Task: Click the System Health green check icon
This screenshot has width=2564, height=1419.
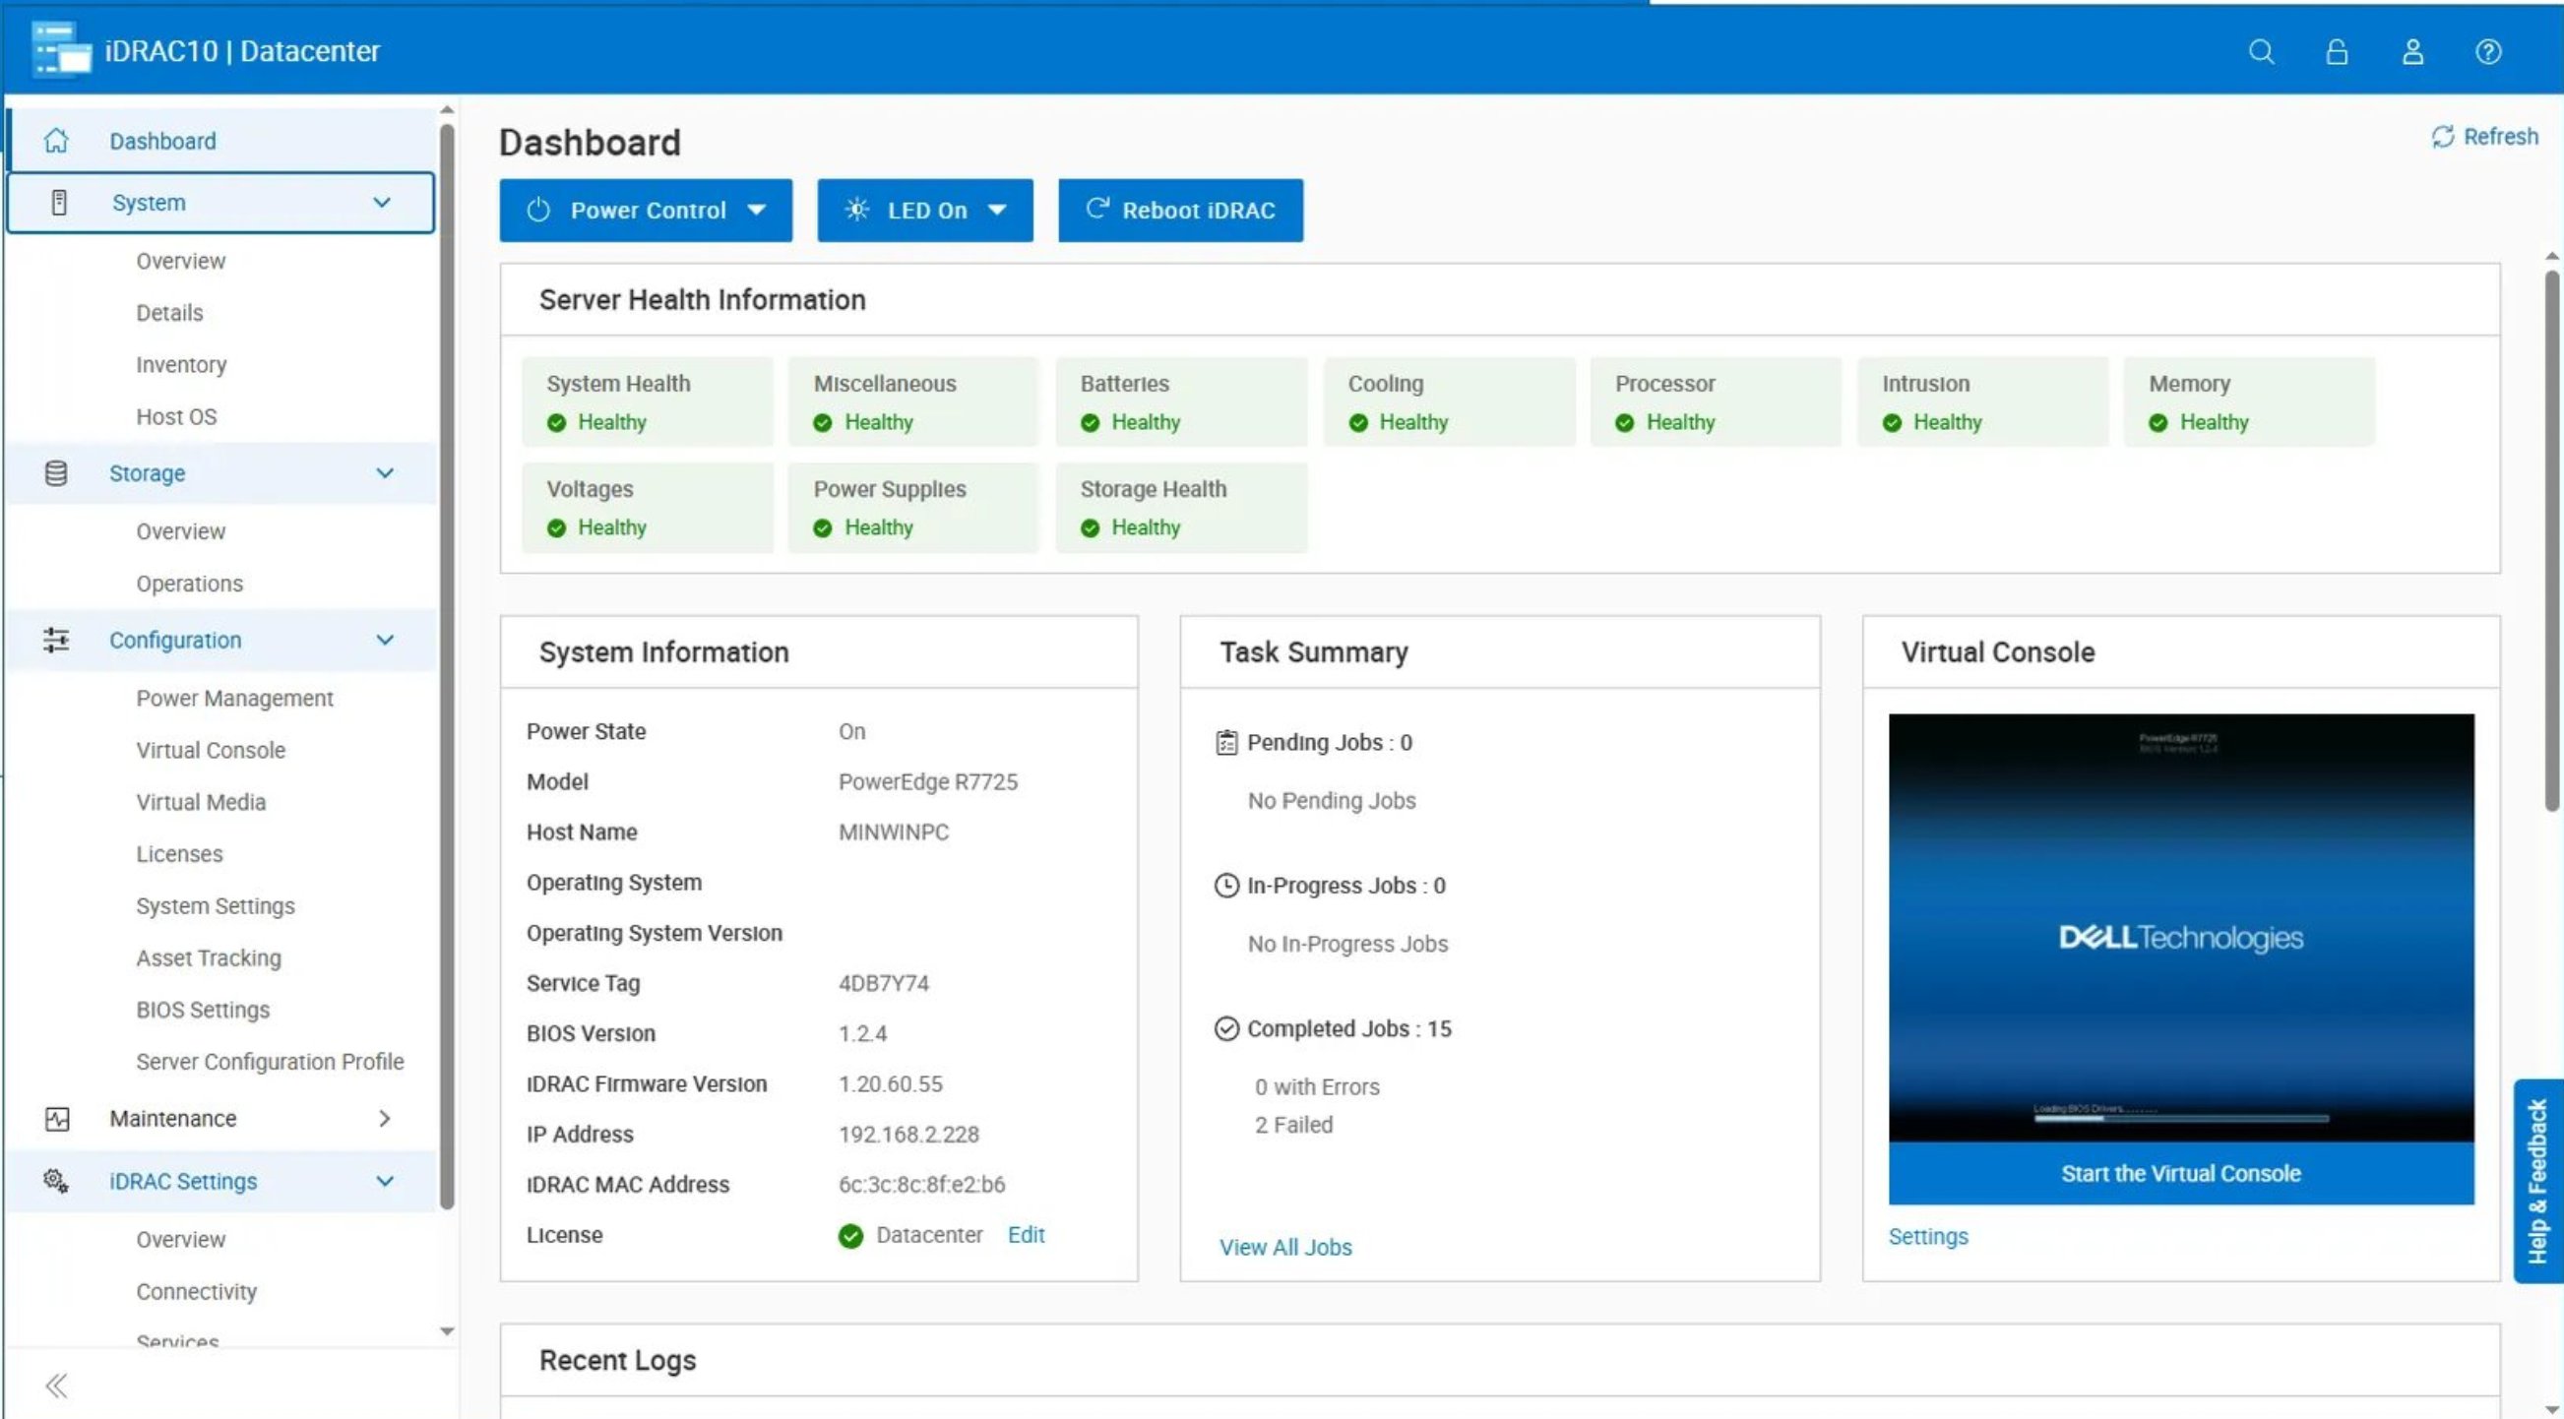Action: pos(556,423)
